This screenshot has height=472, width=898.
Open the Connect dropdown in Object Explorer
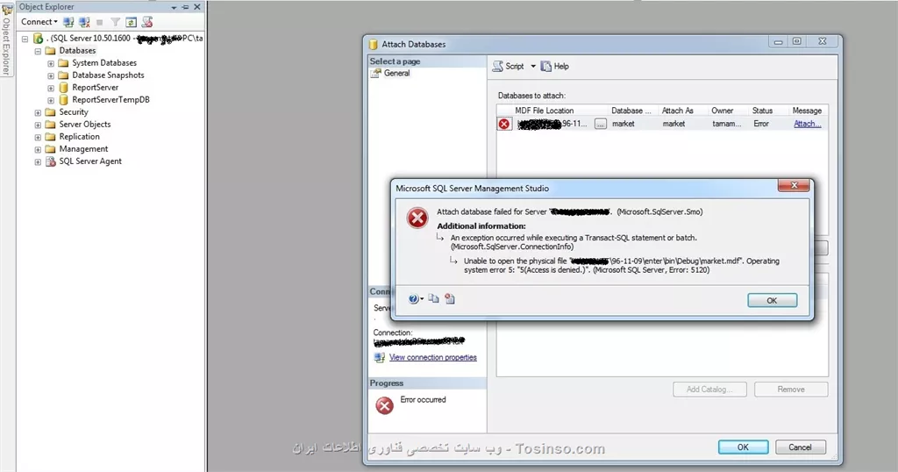pyautogui.click(x=39, y=22)
